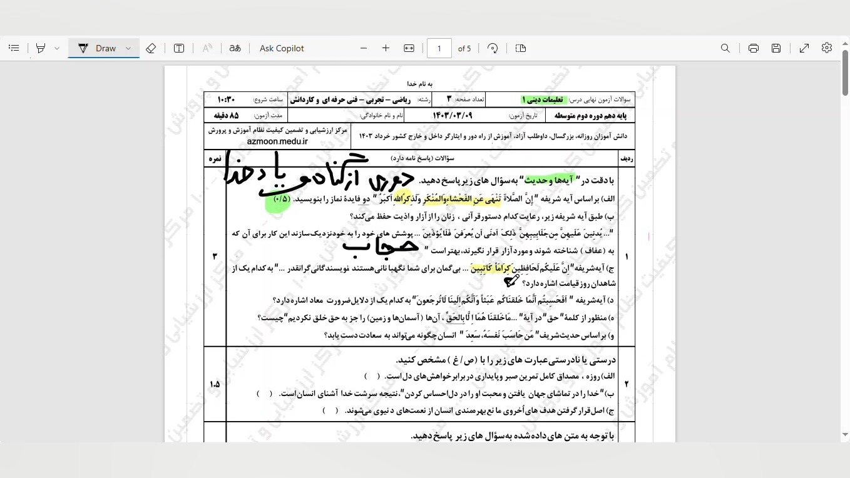Click the highlighted 'آیه‌ها و حدیث' phrase
The image size is (850, 478).
coord(550,180)
